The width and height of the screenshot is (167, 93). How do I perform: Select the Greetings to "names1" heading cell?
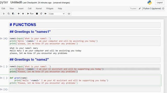(85, 32)
